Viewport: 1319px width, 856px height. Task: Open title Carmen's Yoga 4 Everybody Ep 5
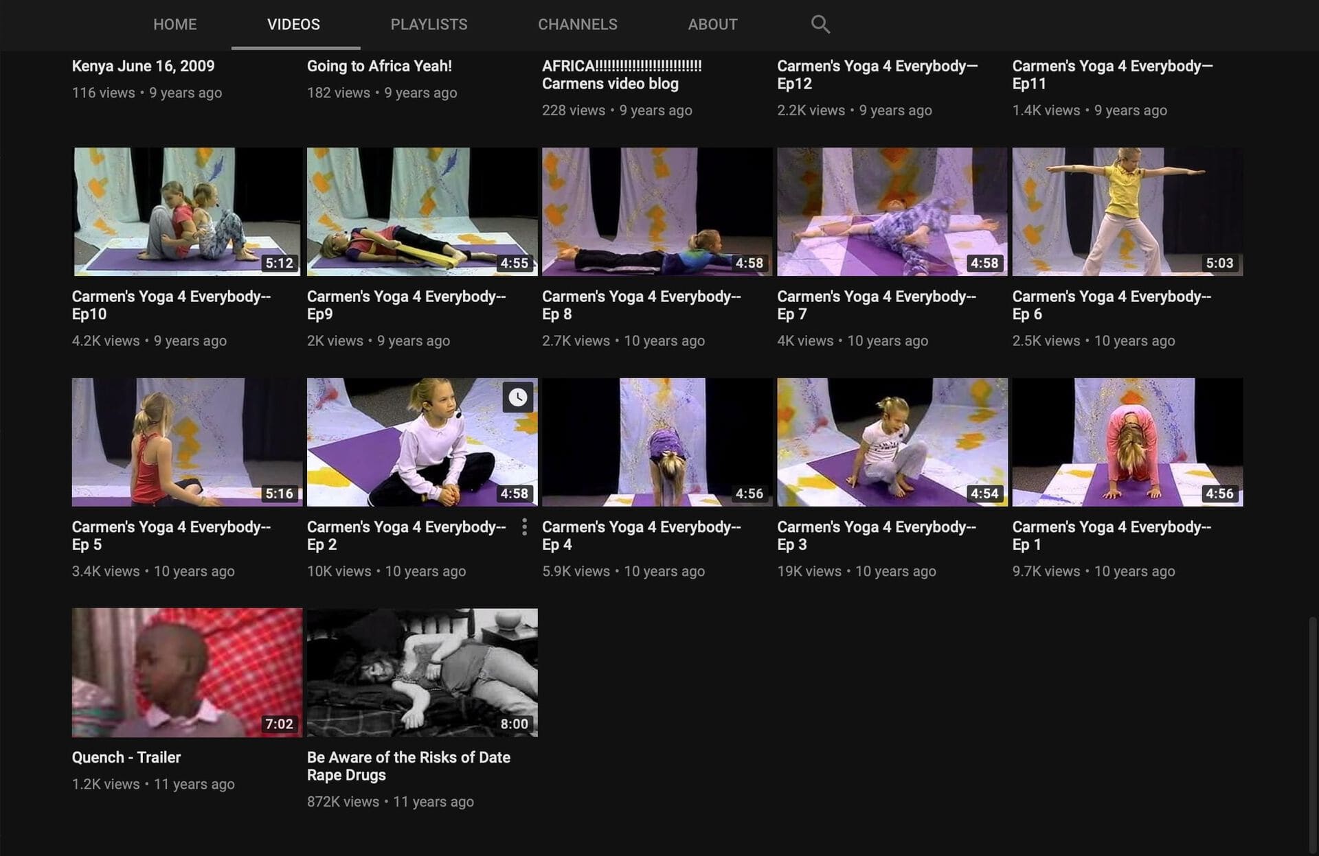tap(171, 535)
